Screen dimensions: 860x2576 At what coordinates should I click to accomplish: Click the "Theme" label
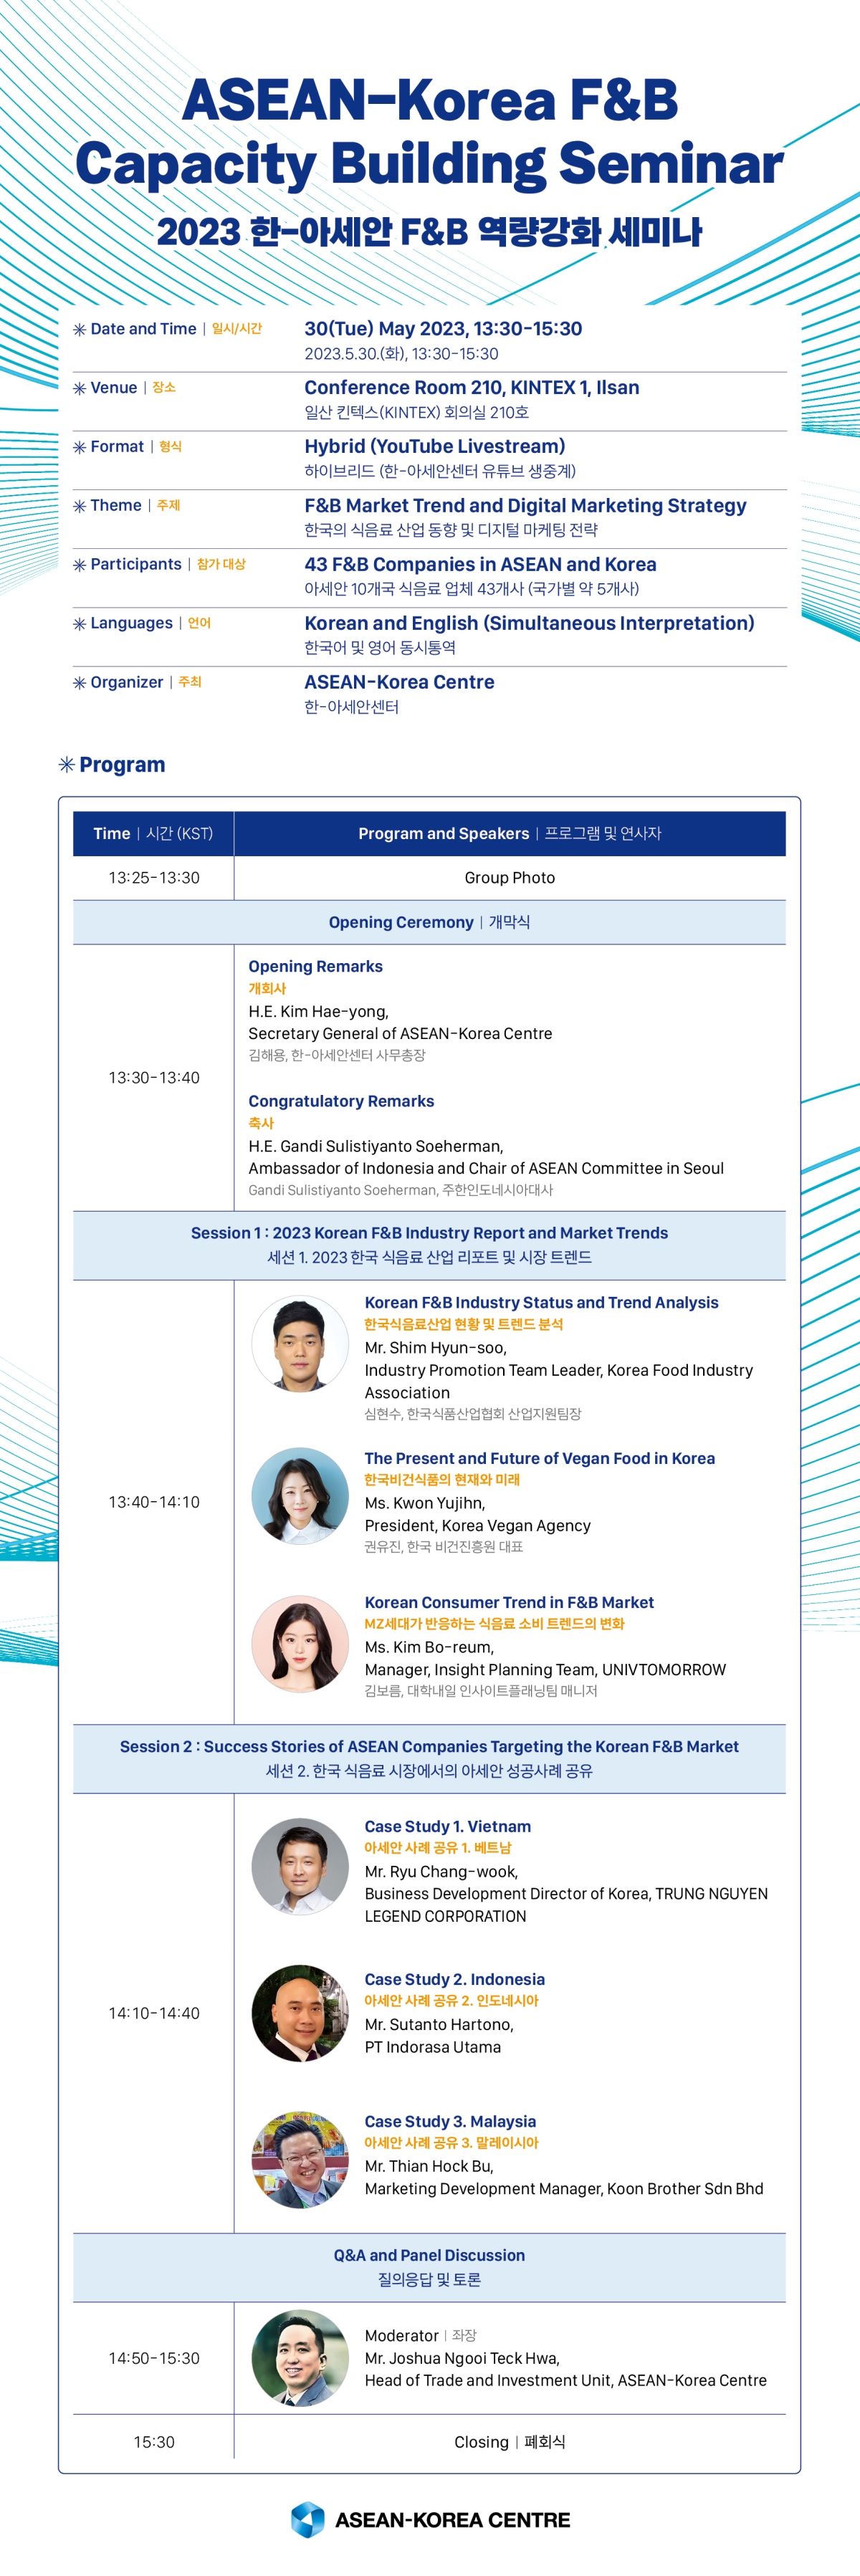pos(116,506)
